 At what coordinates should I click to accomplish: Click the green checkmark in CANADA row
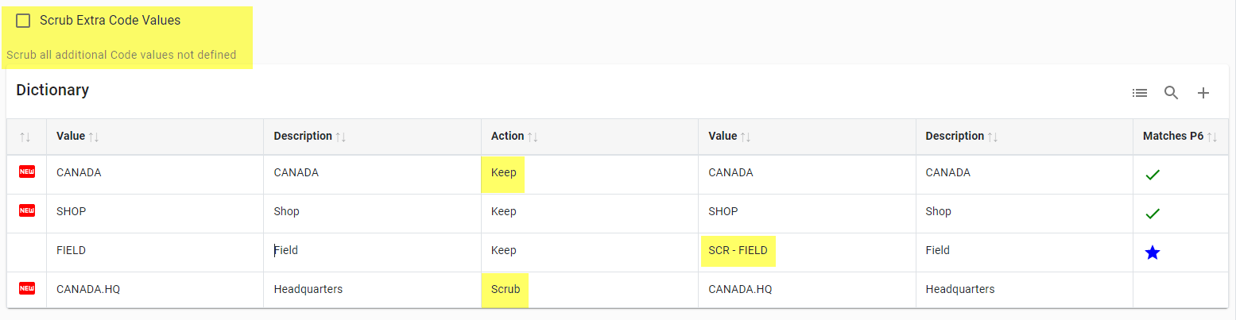tap(1153, 175)
